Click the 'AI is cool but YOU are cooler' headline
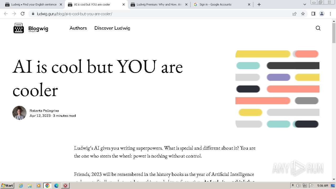336x189 pixels. click(x=98, y=78)
